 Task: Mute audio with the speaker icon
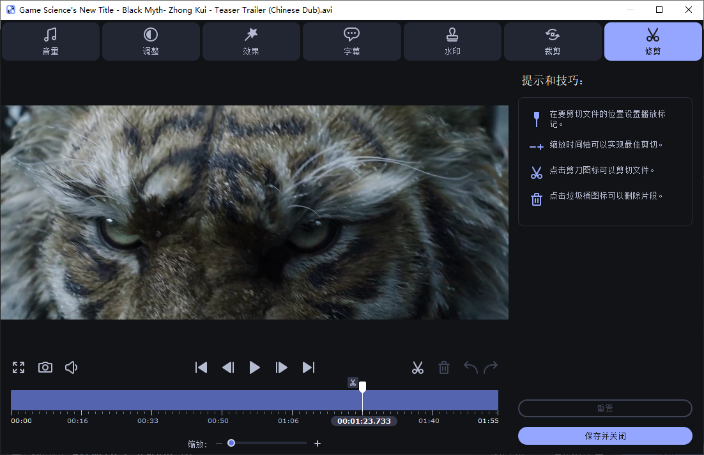(71, 367)
